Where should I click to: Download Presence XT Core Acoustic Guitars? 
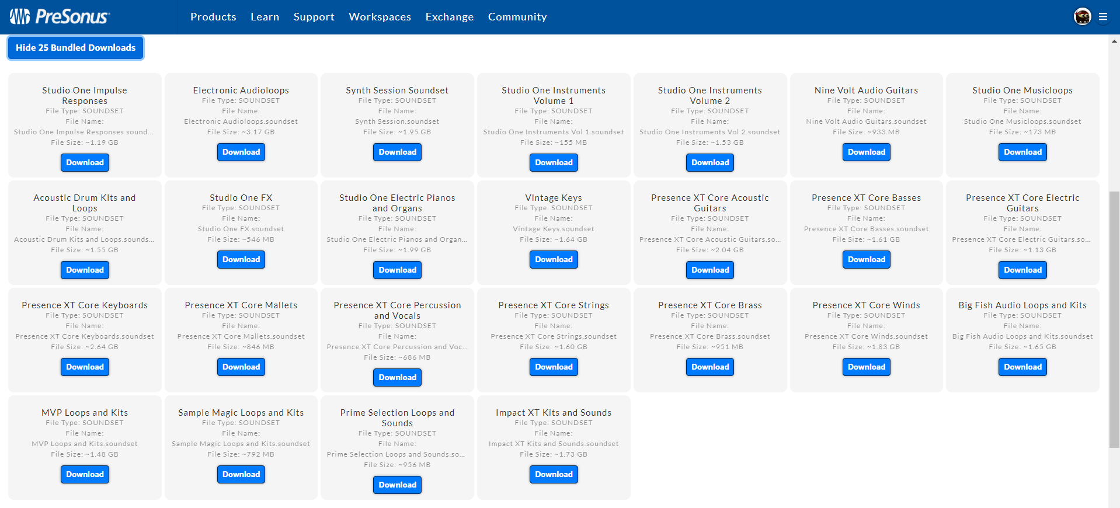(x=710, y=270)
